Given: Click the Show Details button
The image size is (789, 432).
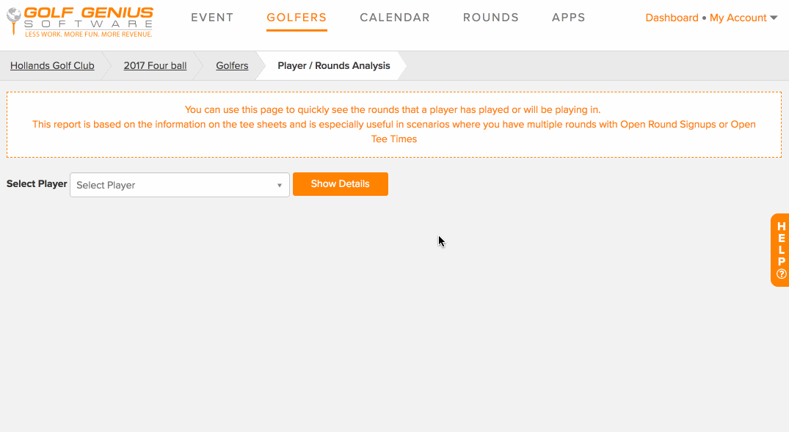Looking at the screenshot, I should click(x=340, y=184).
